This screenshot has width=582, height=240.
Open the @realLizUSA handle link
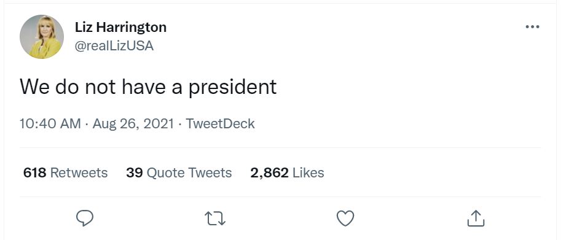pos(114,46)
